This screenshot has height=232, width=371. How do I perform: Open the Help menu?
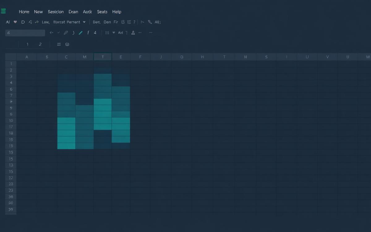click(x=117, y=12)
